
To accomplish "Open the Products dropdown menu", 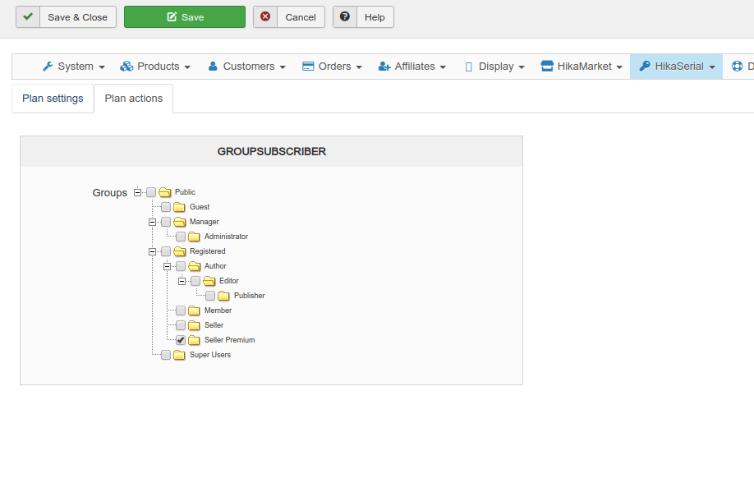I will point(155,67).
